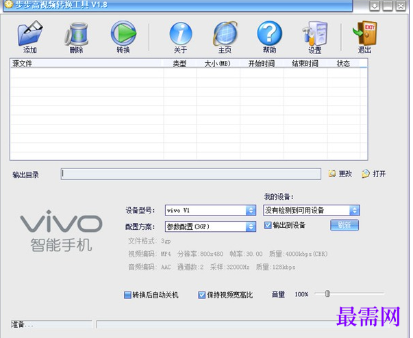Click the 文件格式: 3gp text

point(149,241)
